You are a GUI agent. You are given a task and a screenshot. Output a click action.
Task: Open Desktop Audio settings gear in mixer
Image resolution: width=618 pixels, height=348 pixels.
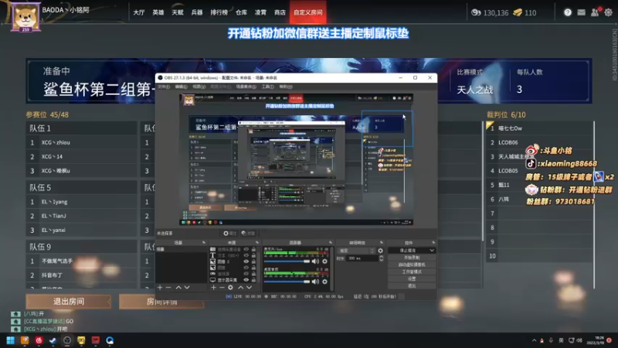(x=324, y=281)
